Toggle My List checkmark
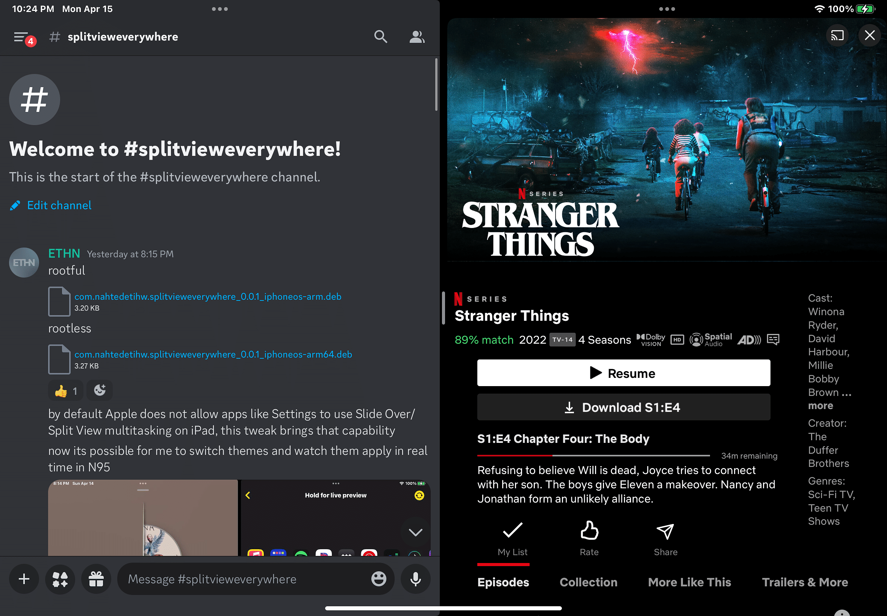 (512, 539)
